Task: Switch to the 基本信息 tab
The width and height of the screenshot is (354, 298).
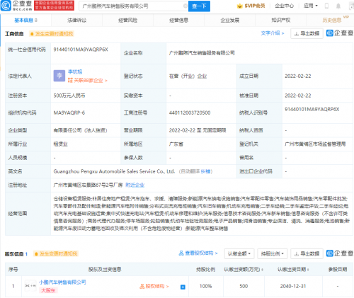Action: (x=25, y=21)
